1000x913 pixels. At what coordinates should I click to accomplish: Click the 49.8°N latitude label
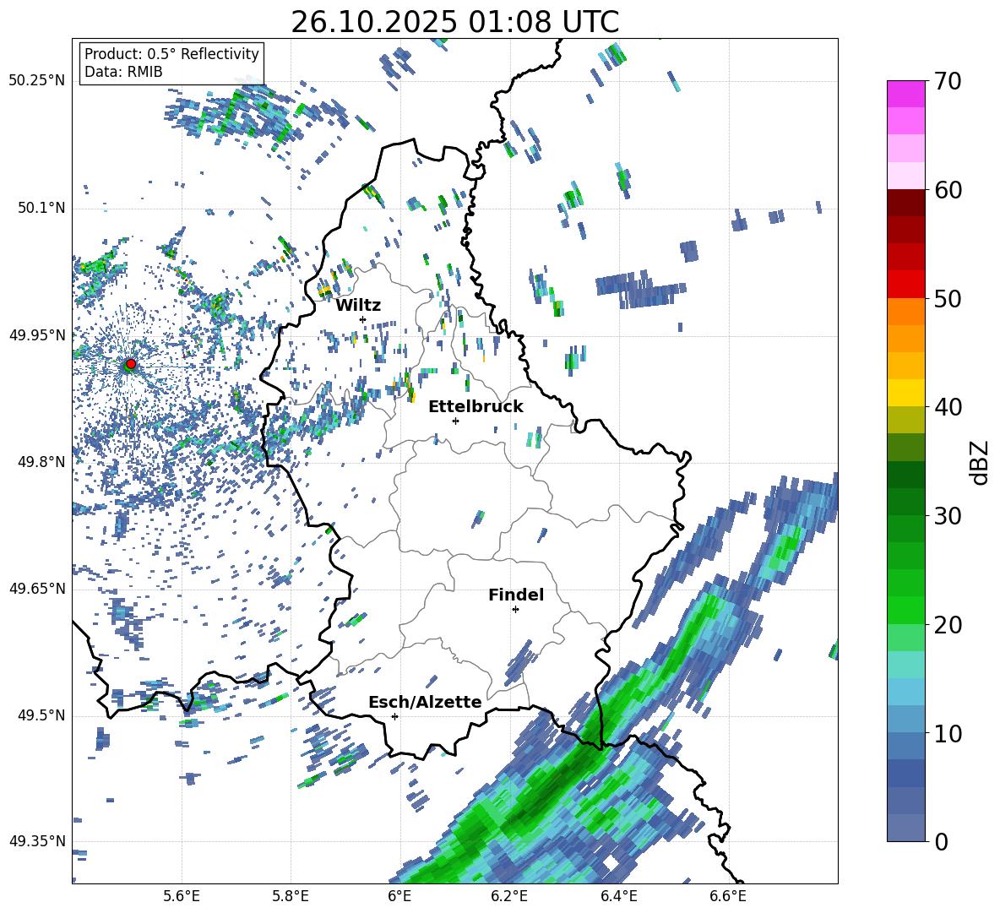[41, 462]
